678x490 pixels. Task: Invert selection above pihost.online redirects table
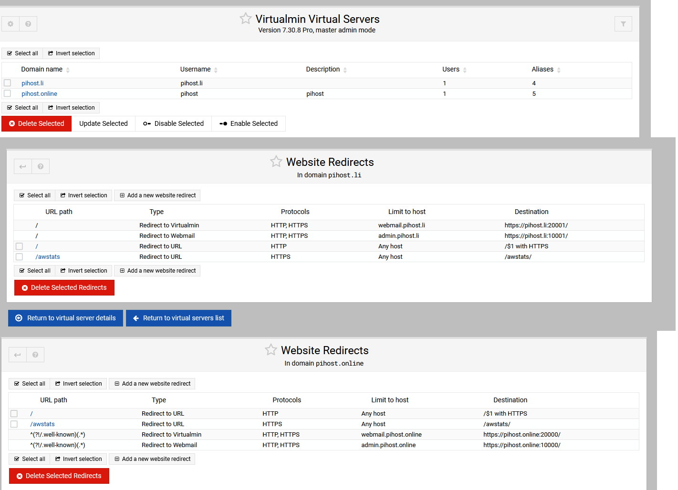click(x=78, y=384)
